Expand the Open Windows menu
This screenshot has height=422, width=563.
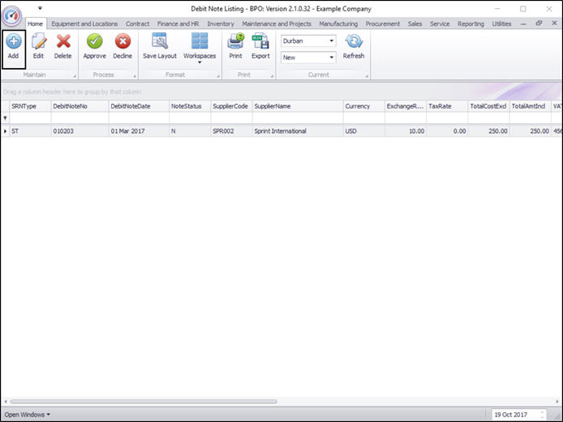click(28, 415)
